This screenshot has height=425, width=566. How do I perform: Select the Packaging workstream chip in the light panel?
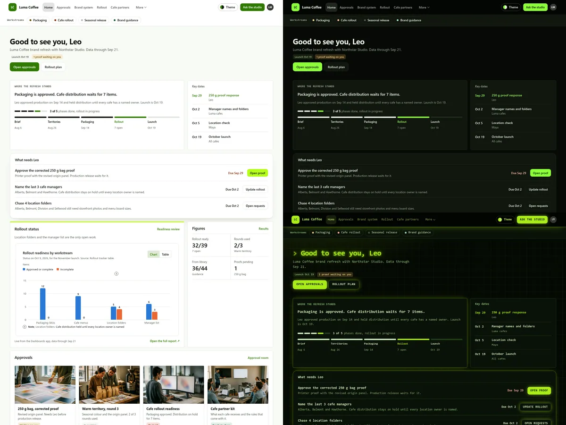(x=38, y=20)
